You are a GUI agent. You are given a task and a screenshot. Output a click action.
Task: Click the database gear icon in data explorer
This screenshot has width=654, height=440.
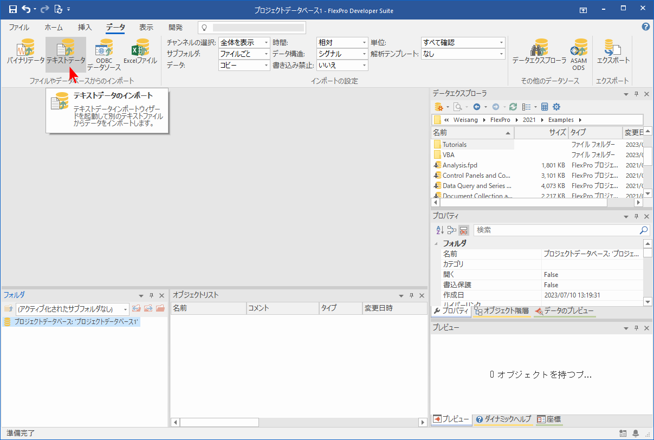[x=439, y=107]
